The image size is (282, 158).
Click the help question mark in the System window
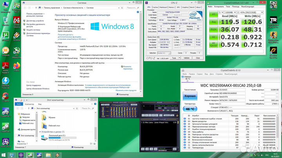(138, 12)
